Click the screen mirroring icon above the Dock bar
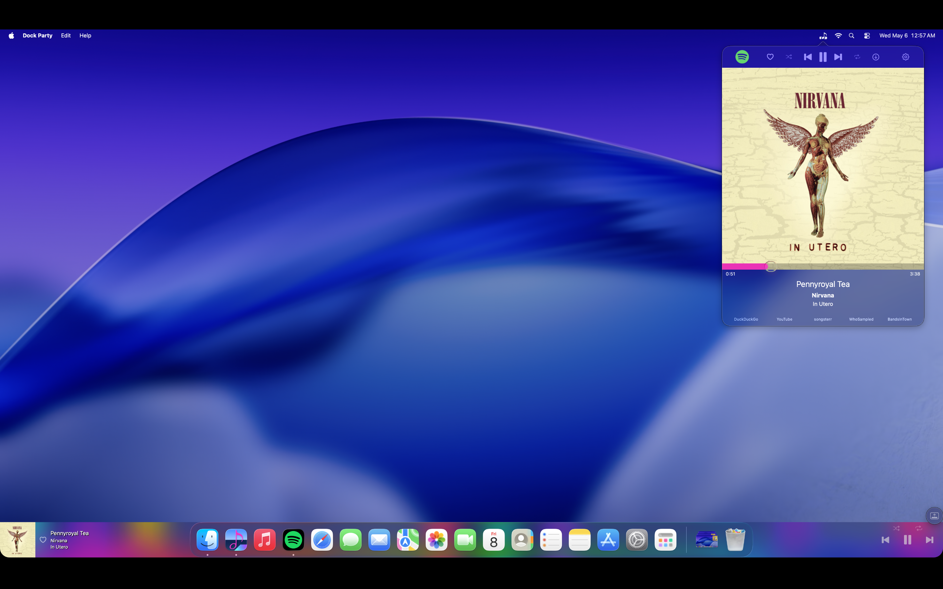 pos(934,516)
